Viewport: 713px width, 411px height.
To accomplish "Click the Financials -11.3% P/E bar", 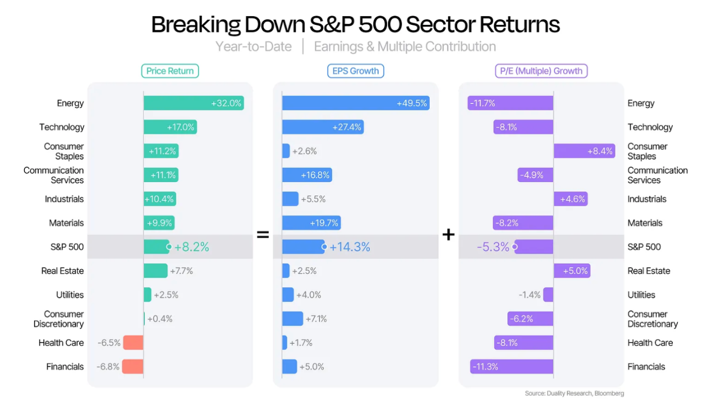I will (512, 366).
